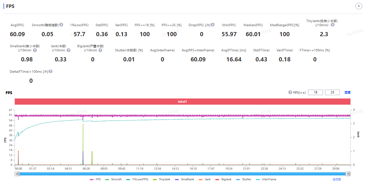The width and height of the screenshot is (365, 182).
Task: Toggle the InterFrame legend entry
Action: (266, 180)
